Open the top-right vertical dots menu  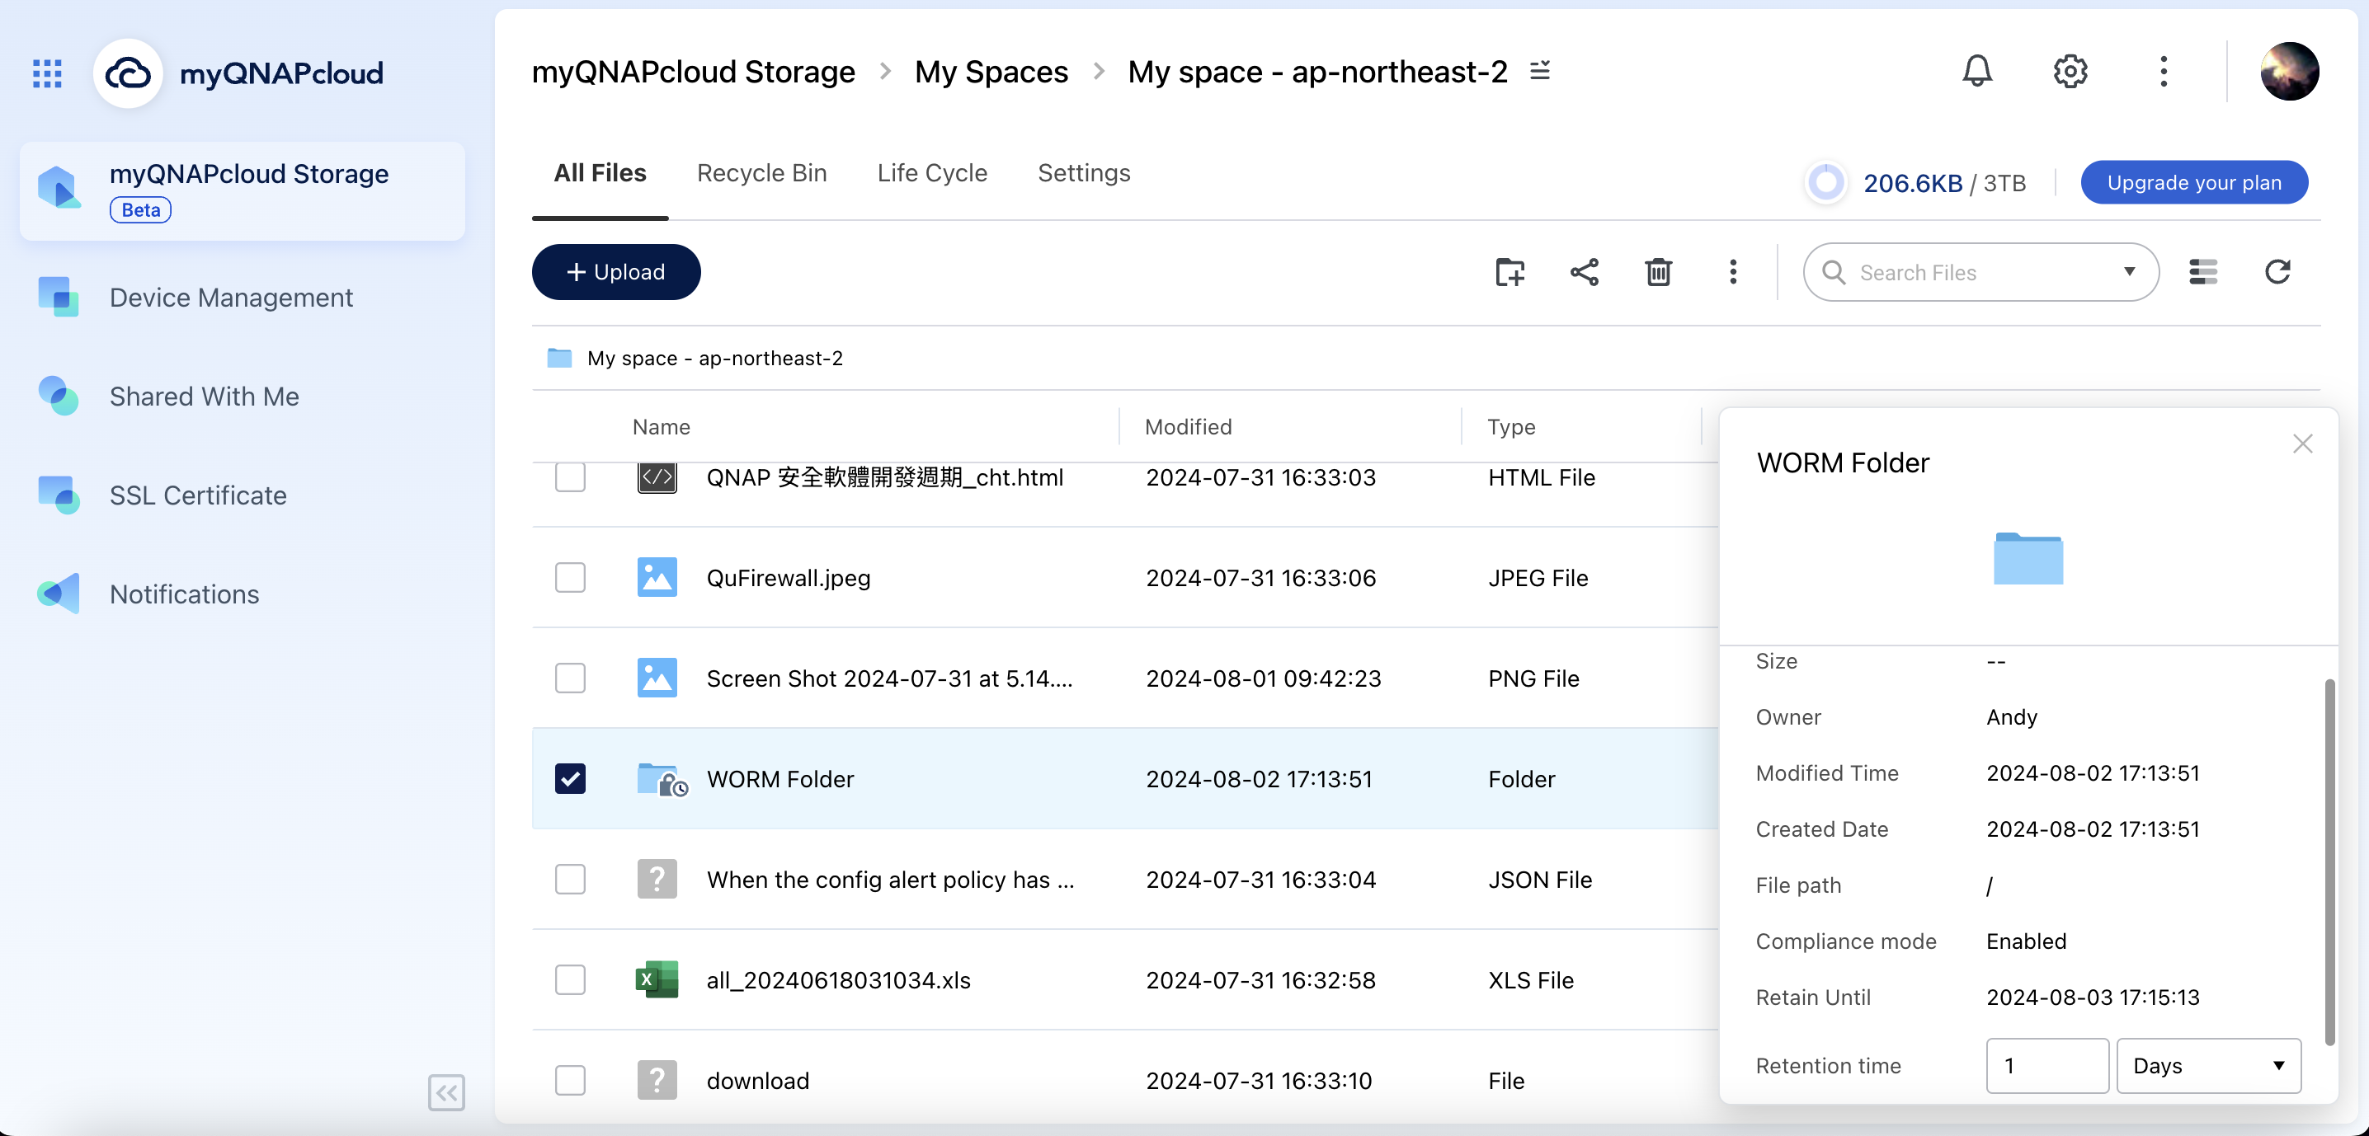2163,71
